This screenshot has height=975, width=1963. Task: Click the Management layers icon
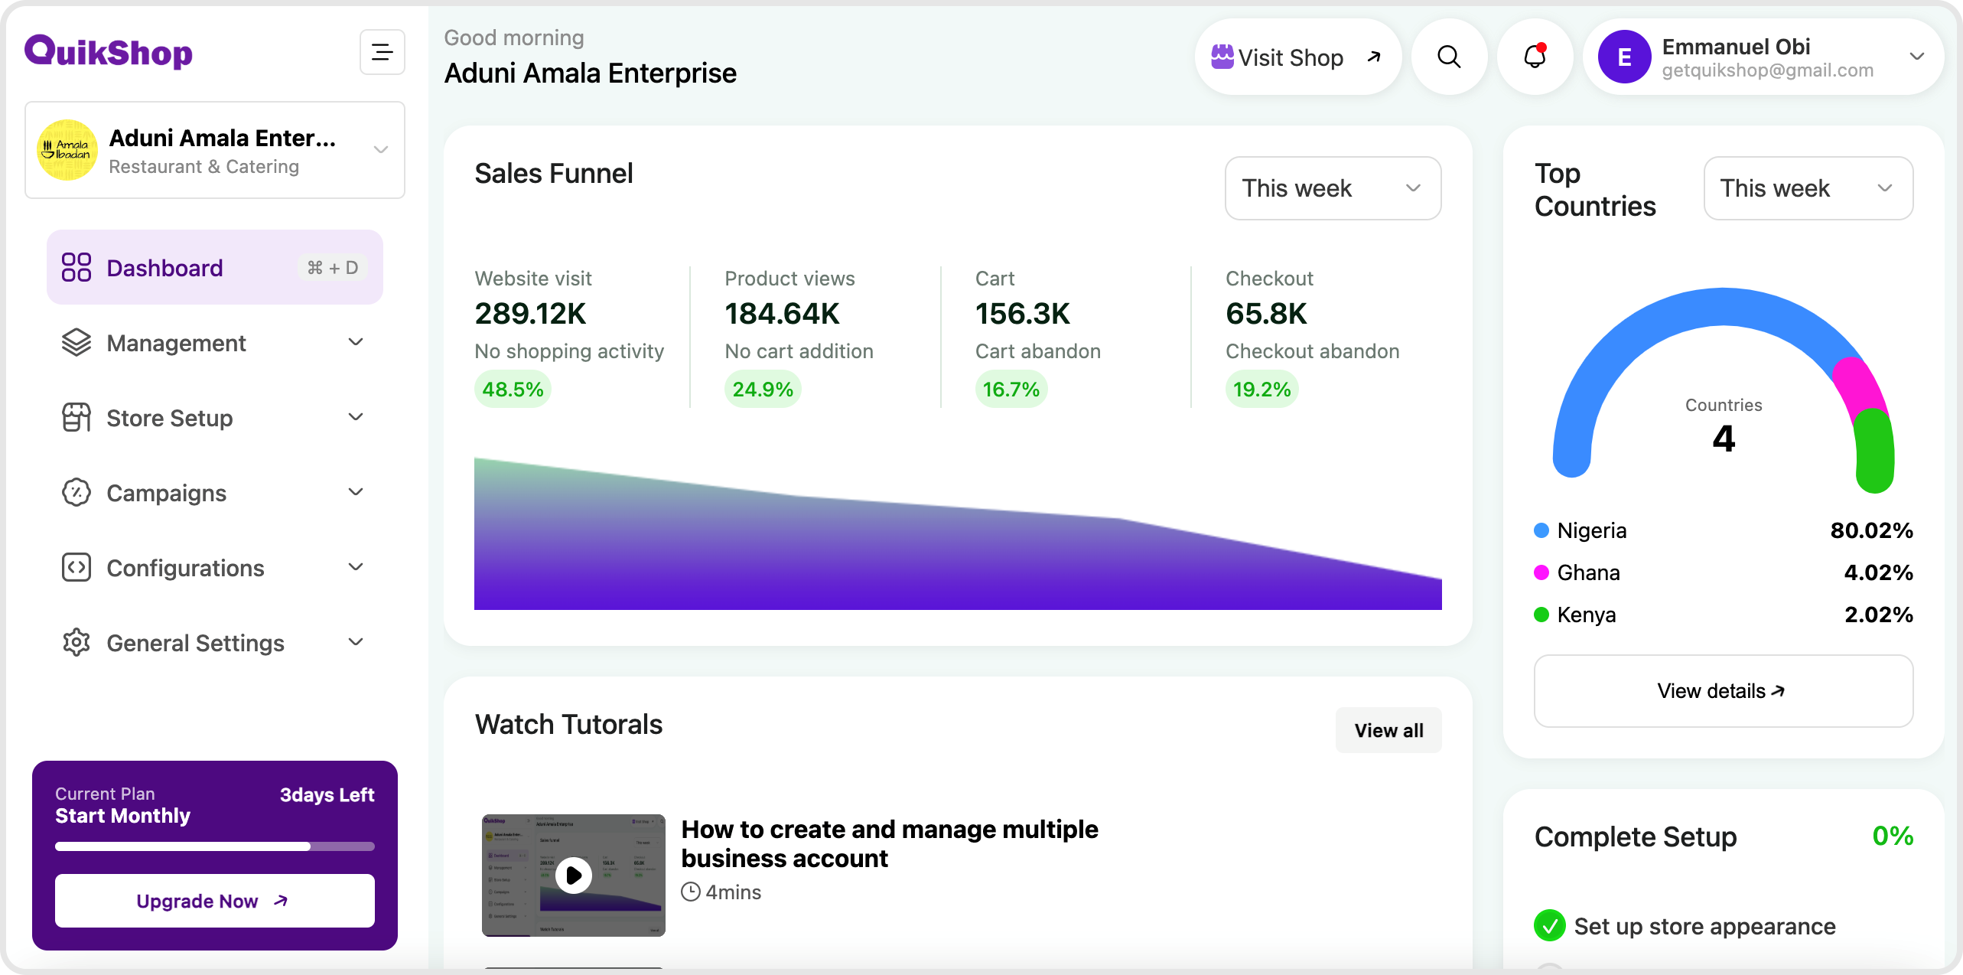tap(77, 343)
